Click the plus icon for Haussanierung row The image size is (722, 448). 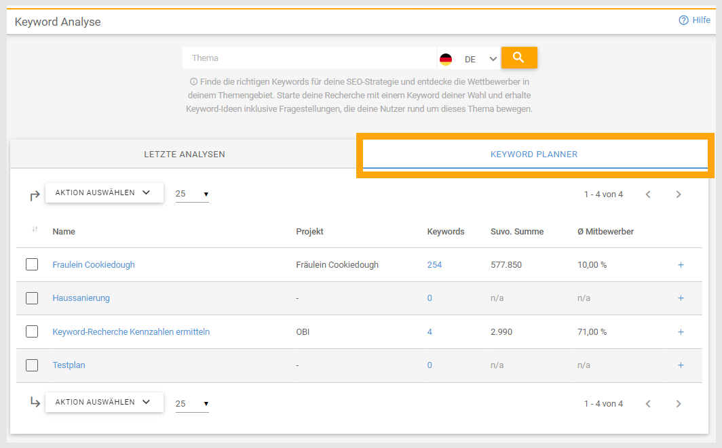681,298
